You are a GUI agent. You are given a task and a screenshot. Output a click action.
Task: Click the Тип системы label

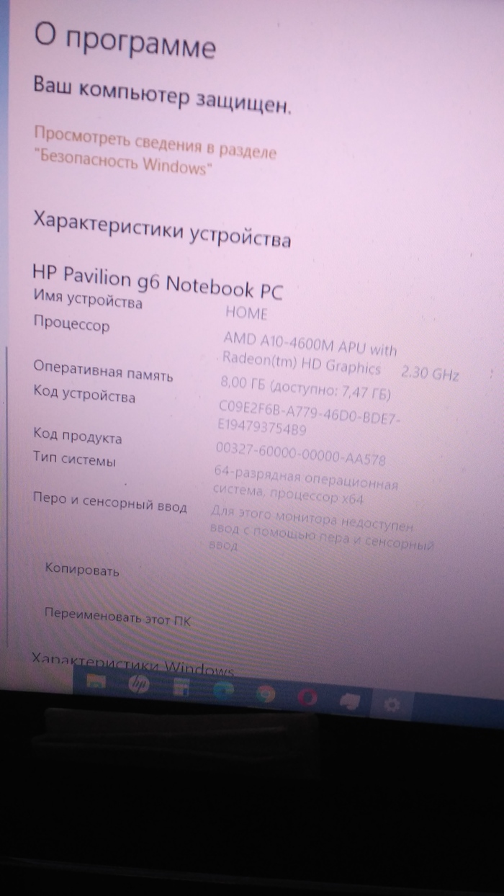click(74, 458)
